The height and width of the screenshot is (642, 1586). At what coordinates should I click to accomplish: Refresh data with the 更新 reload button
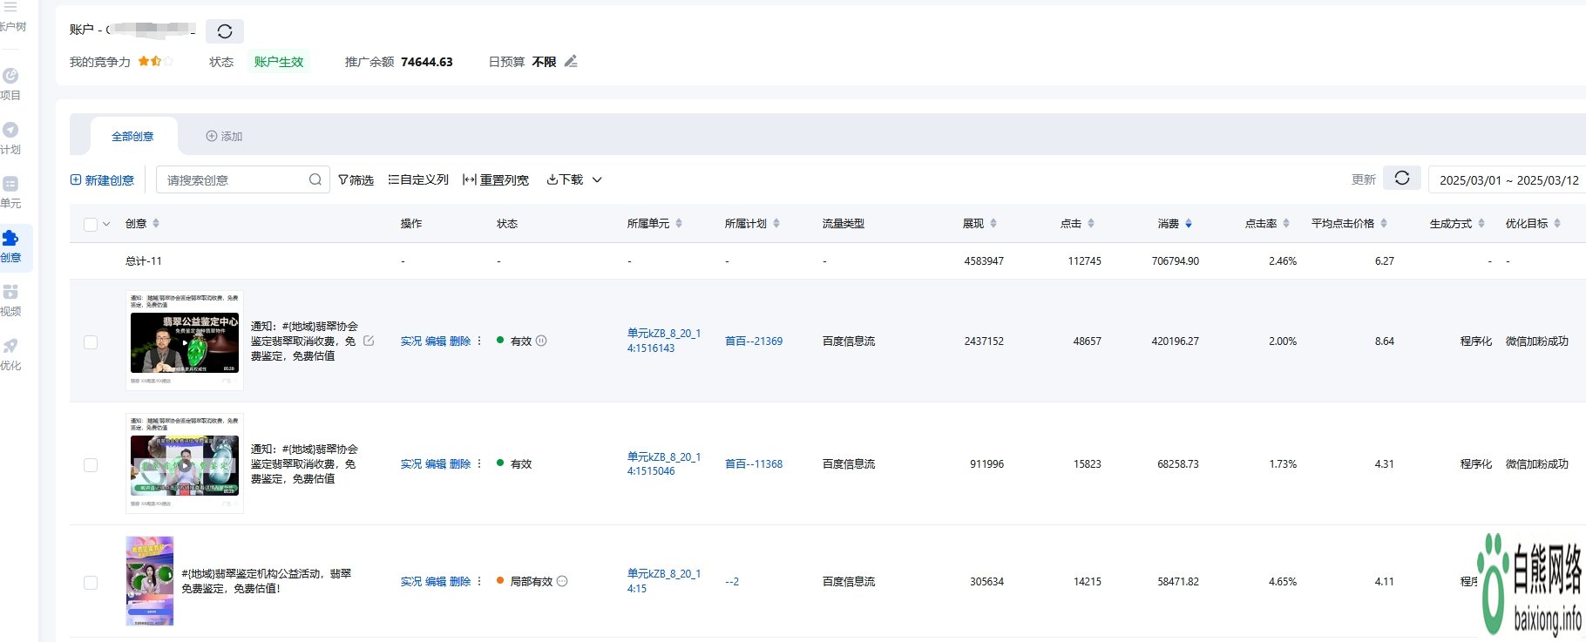tap(1402, 178)
